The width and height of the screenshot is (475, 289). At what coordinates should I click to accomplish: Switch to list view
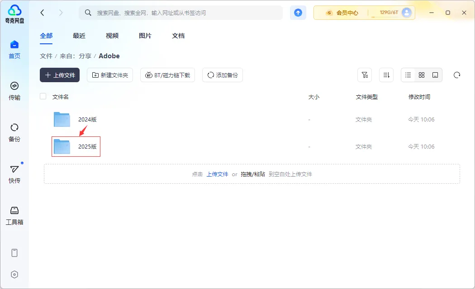pos(408,75)
